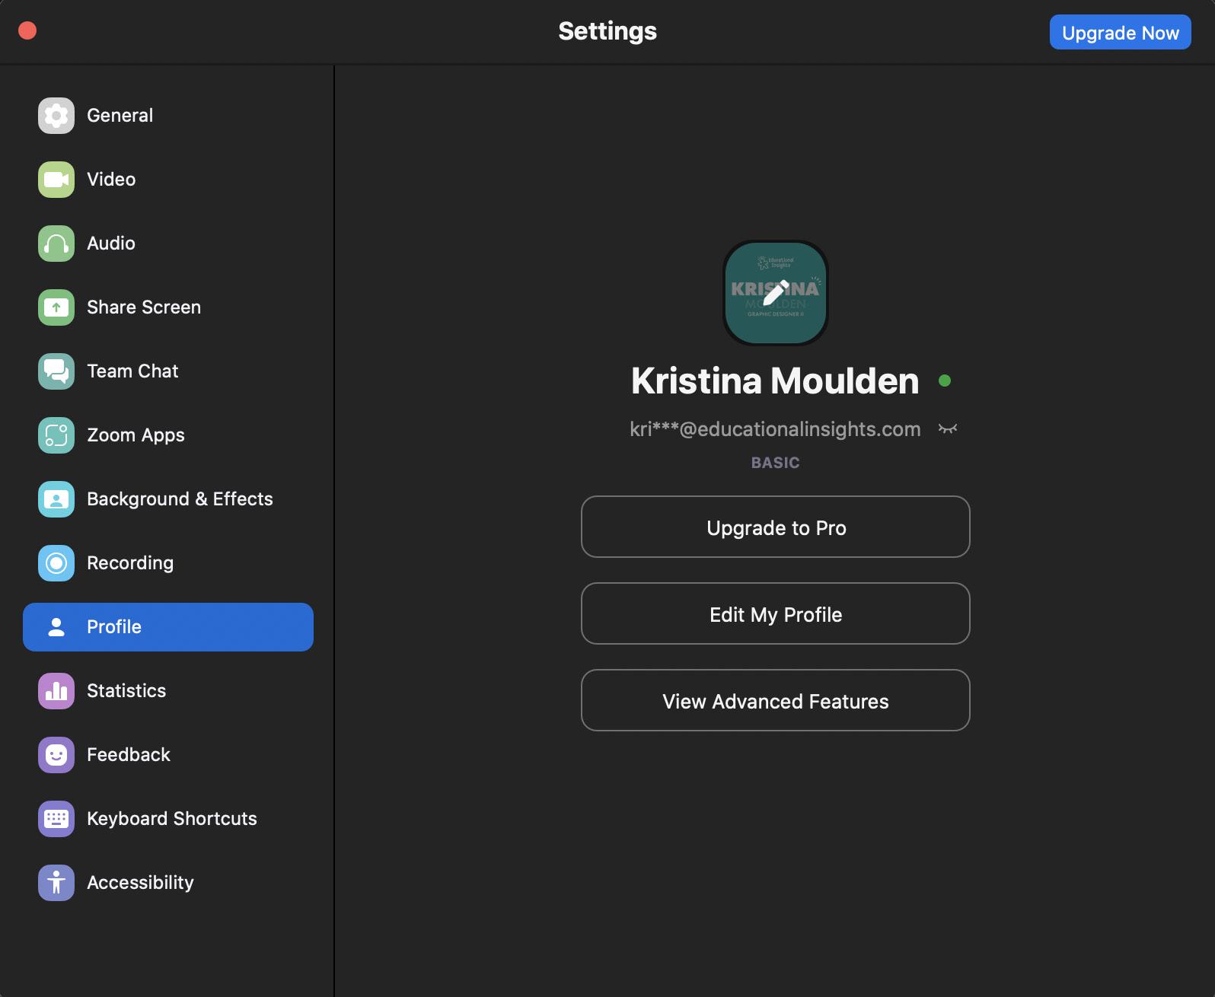Click the camera icon for Video settings
Viewport: 1215px width, 997px height.
tap(56, 180)
